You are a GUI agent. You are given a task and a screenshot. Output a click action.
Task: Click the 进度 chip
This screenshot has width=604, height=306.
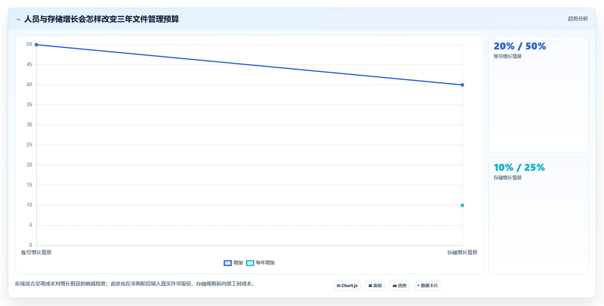(x=399, y=286)
